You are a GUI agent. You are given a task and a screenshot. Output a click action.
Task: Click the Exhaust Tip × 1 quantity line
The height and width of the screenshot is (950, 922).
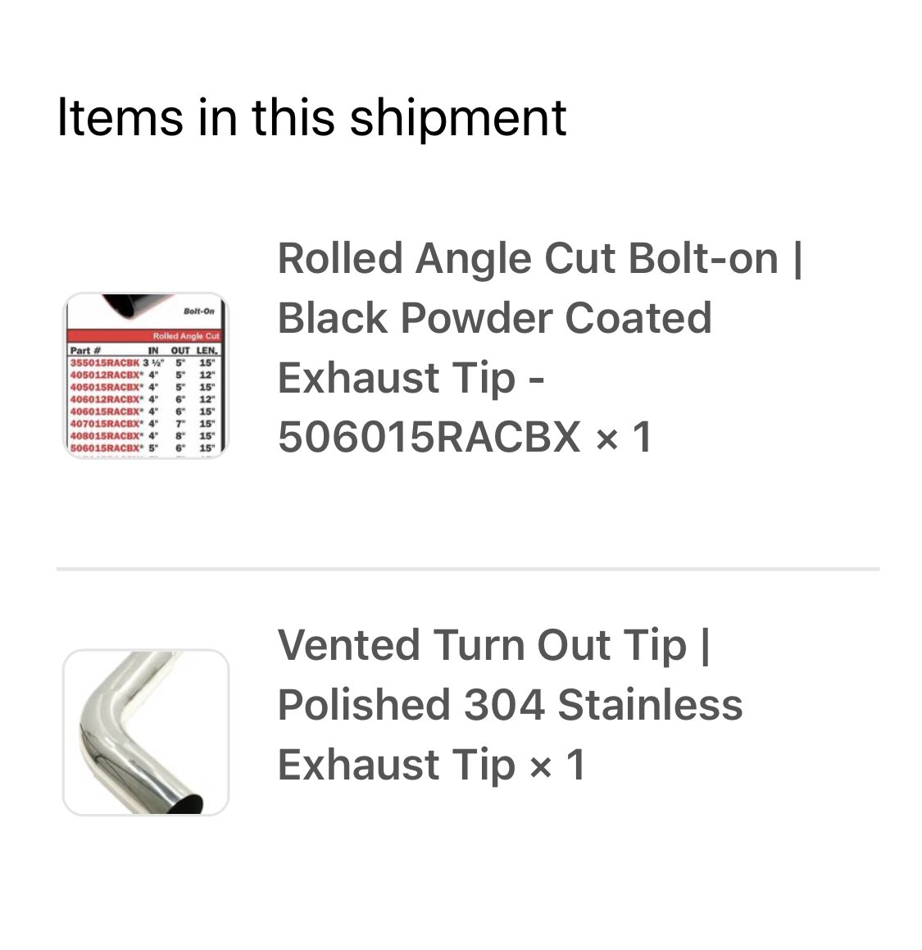coord(431,765)
